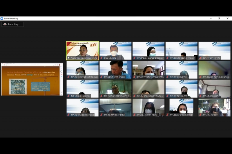This screenshot has width=232, height=154.
Task: Click the Zoom Meeting window title text
Action: [x=11, y=18]
